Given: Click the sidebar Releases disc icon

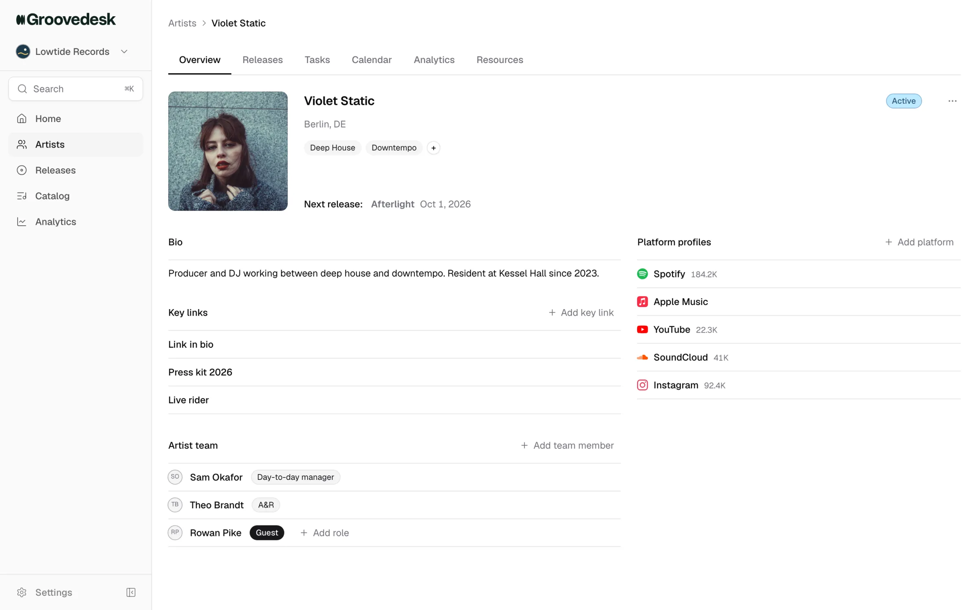Looking at the screenshot, I should 22,170.
